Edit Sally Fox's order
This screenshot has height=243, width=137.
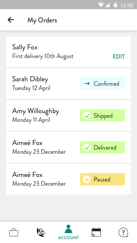pyautogui.click(x=119, y=57)
